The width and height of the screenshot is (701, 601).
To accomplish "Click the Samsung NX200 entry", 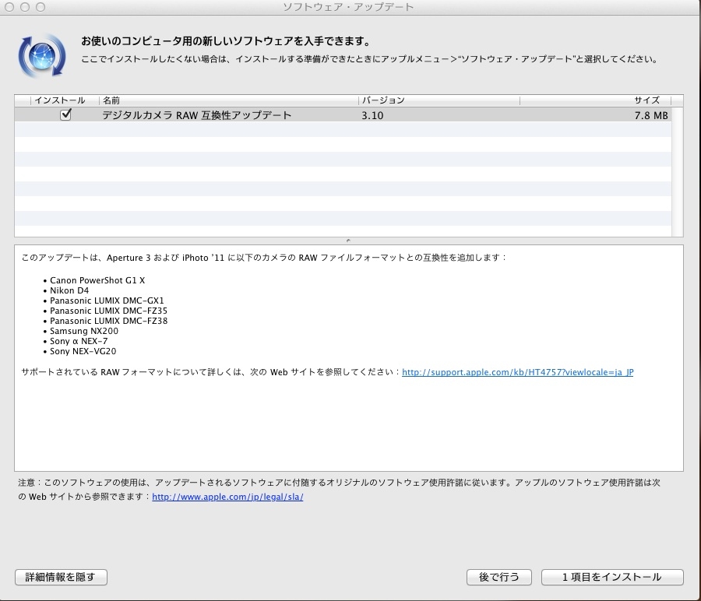I will click(84, 331).
